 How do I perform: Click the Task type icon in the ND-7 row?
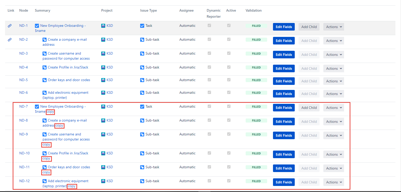coord(142,107)
